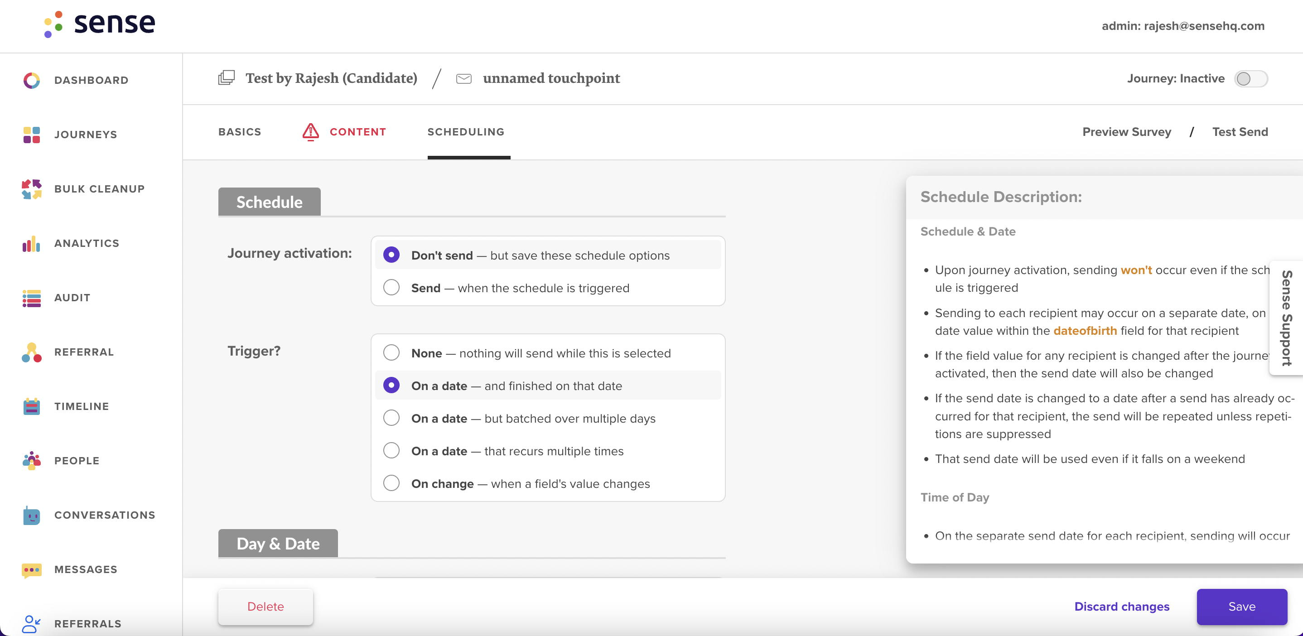The height and width of the screenshot is (636, 1303).
Task: Click Discard changes link
Action: click(1121, 607)
